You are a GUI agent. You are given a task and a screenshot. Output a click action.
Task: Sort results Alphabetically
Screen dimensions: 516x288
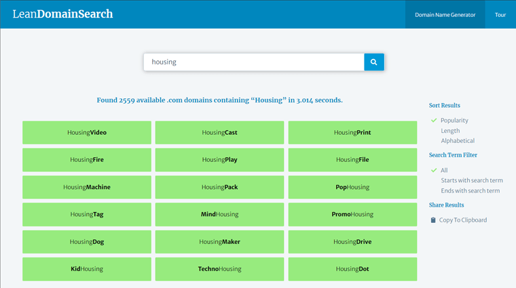(x=458, y=141)
